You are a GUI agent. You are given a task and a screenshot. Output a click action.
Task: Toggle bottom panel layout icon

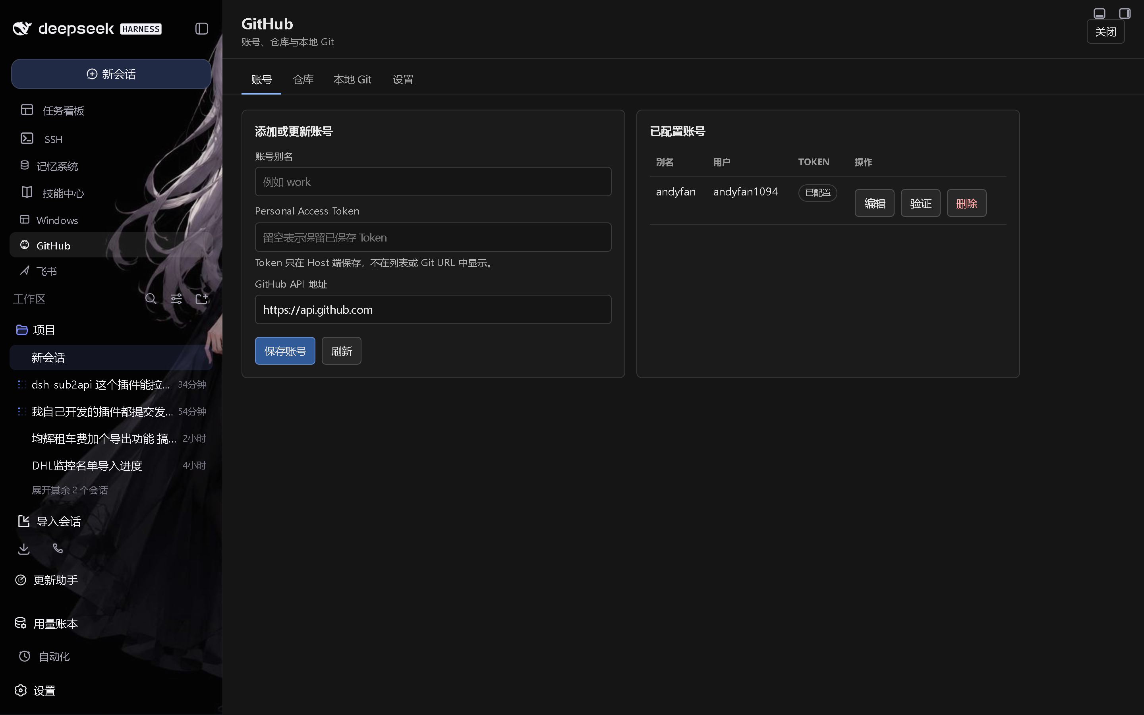click(x=1100, y=13)
